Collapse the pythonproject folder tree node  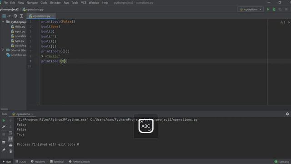click(x=3, y=22)
